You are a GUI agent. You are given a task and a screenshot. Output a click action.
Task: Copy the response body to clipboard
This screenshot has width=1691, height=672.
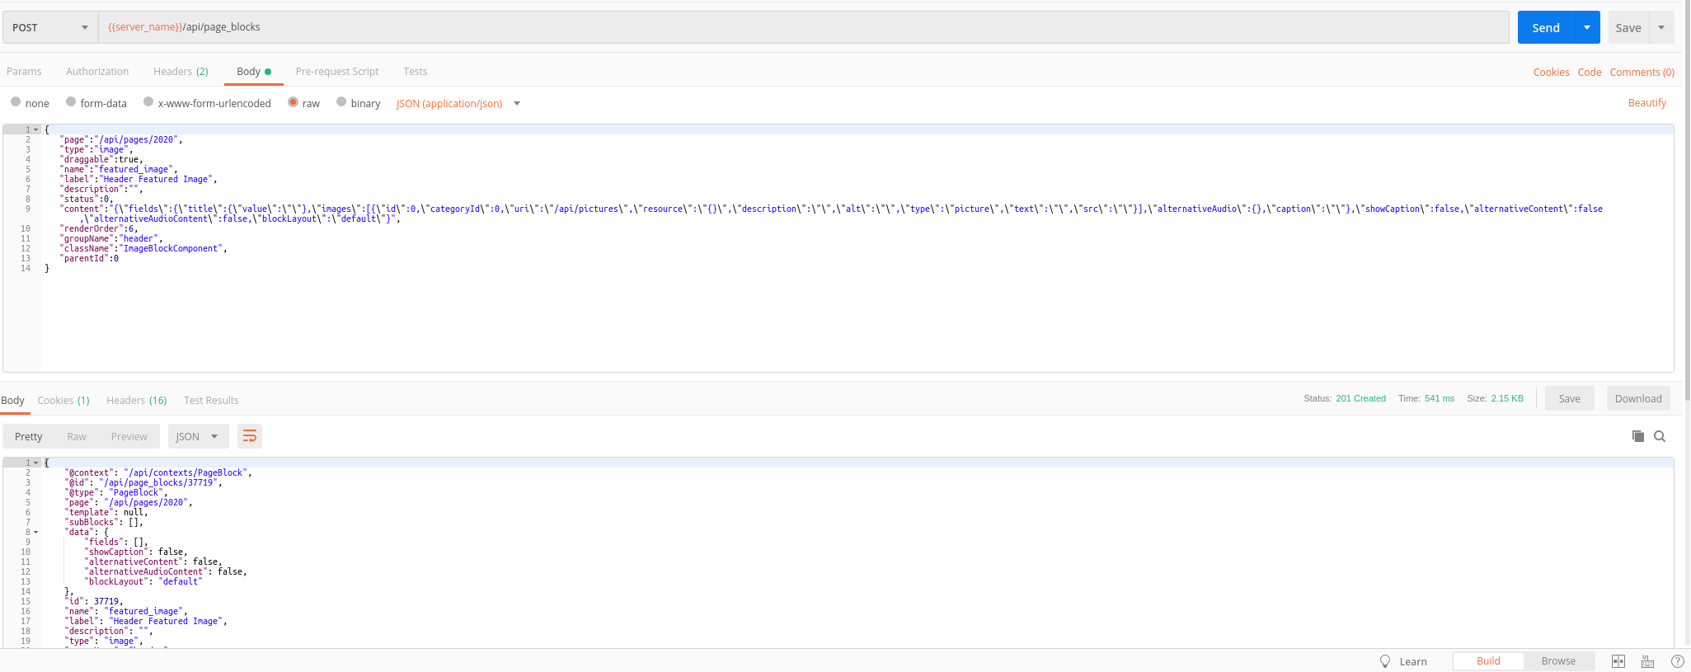click(x=1638, y=436)
